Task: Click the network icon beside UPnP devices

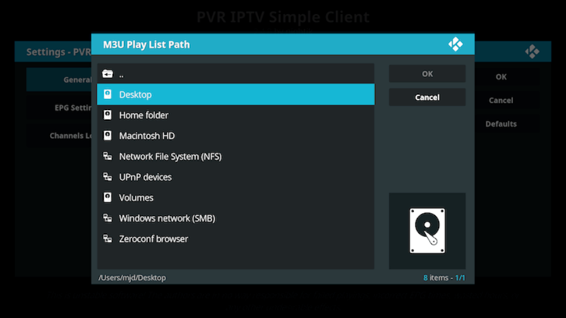Action: tap(107, 177)
